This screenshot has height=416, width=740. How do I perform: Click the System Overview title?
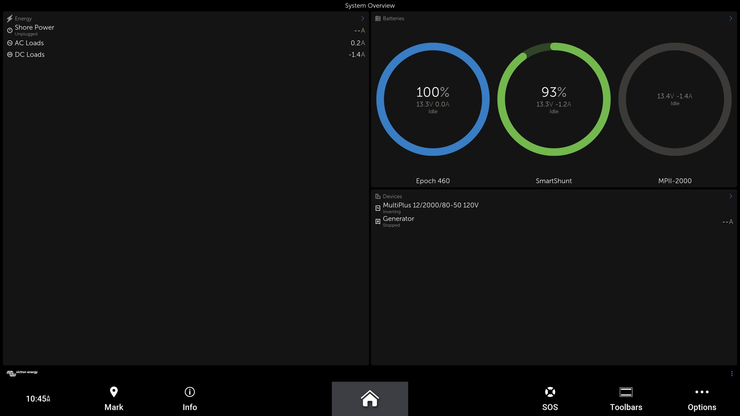point(370,5)
